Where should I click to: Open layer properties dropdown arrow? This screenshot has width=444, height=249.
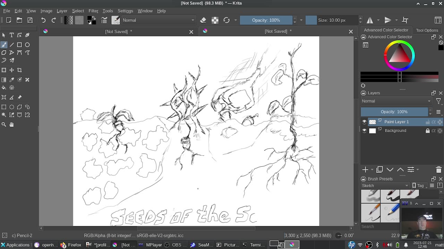417,169
